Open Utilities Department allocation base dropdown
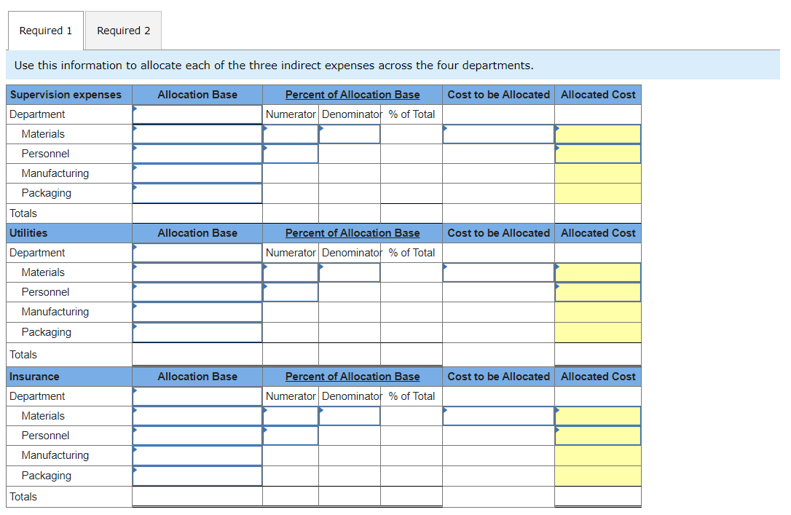The height and width of the screenshot is (515, 791). (x=197, y=253)
